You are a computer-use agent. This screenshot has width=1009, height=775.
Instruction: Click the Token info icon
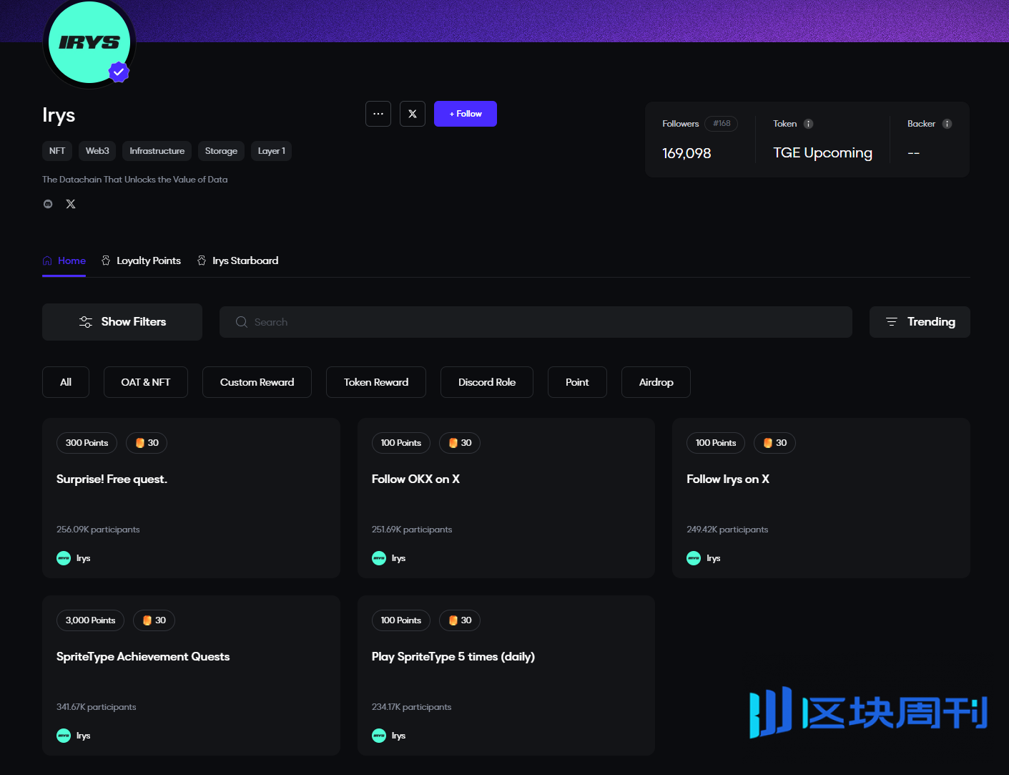808,124
